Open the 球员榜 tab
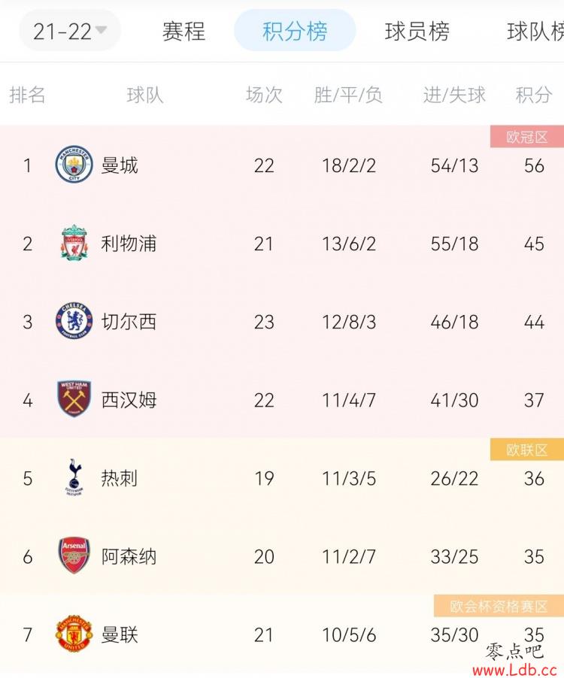The image size is (564, 678). [x=417, y=31]
